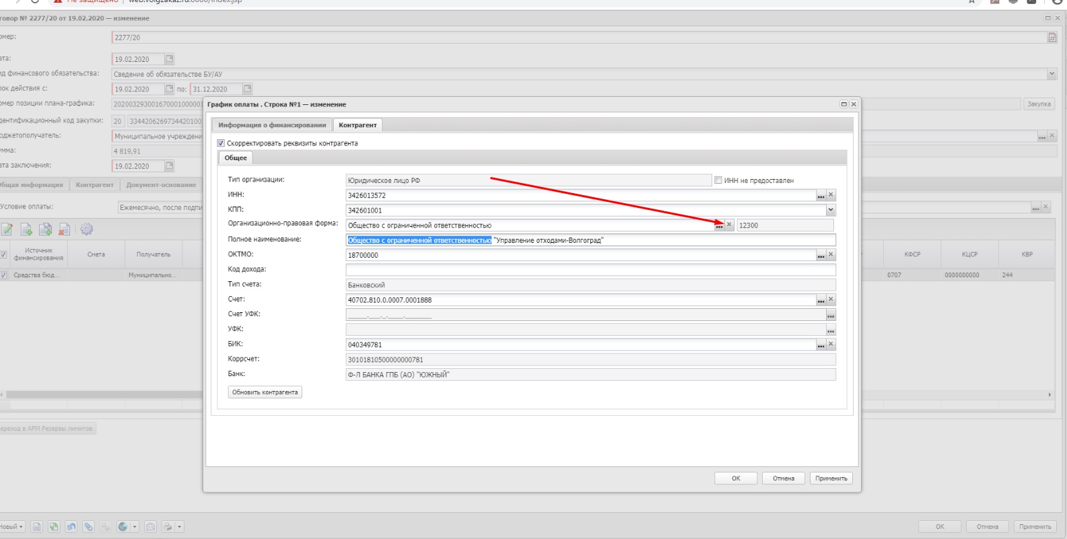Click the gear settings icon in table toolbar

86,229
